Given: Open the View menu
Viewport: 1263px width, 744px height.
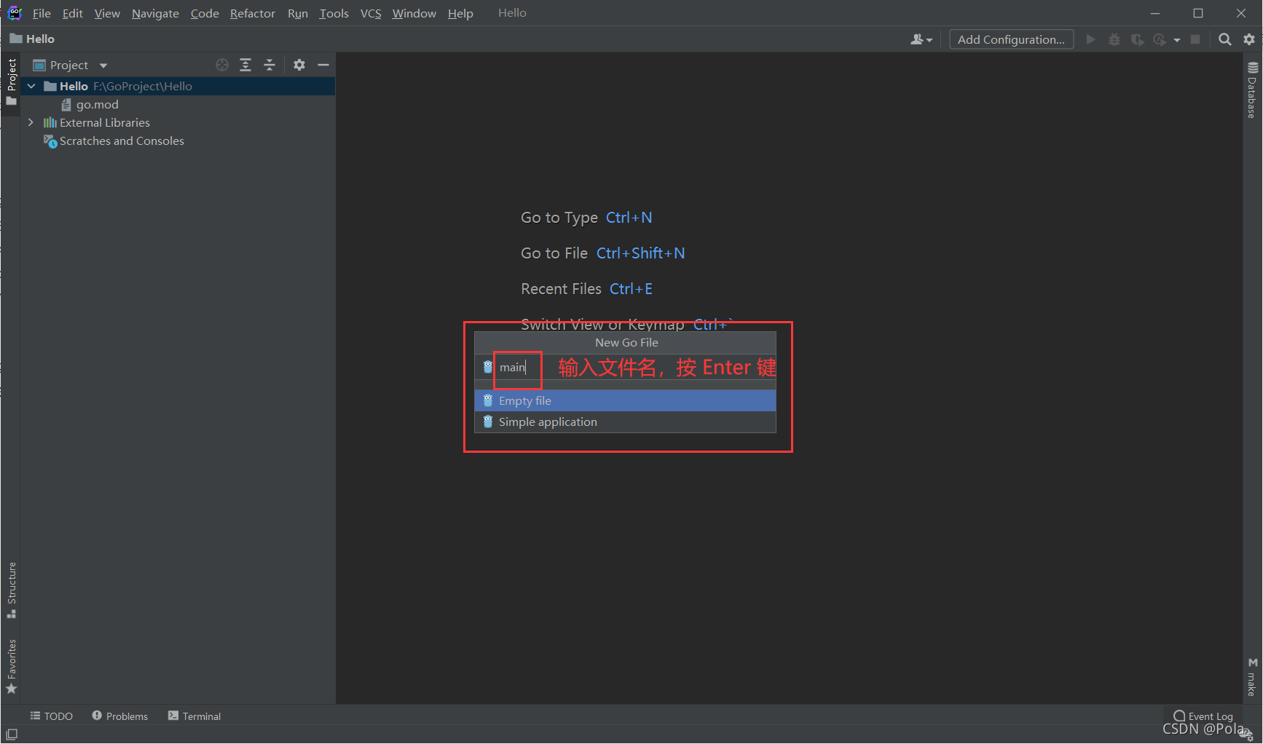Looking at the screenshot, I should pyautogui.click(x=107, y=13).
